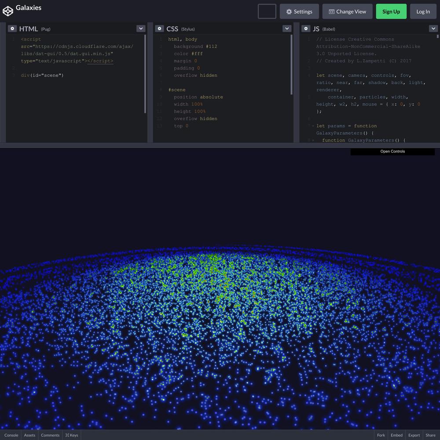Expand the CSS panel dropdown arrow

click(x=287, y=29)
